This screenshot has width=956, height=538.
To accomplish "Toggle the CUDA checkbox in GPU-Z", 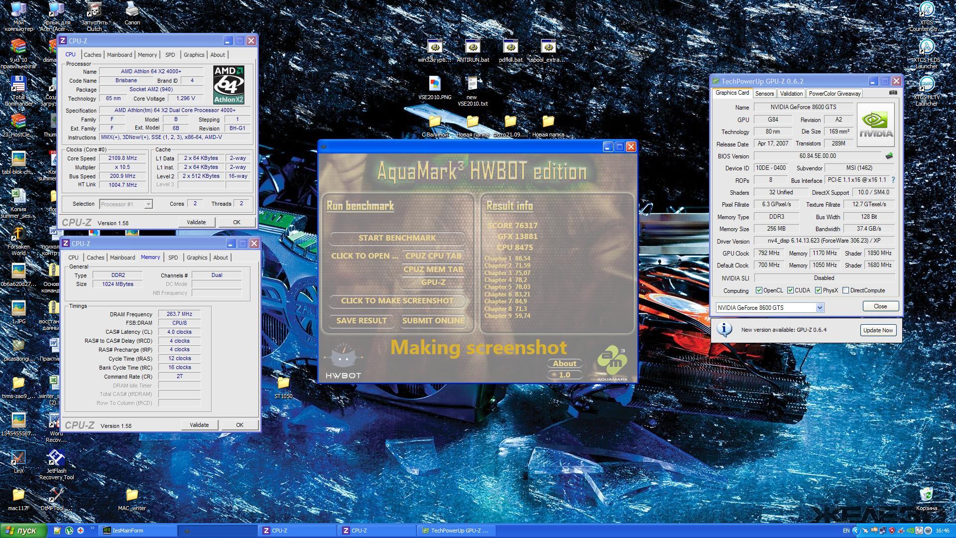I will point(790,290).
